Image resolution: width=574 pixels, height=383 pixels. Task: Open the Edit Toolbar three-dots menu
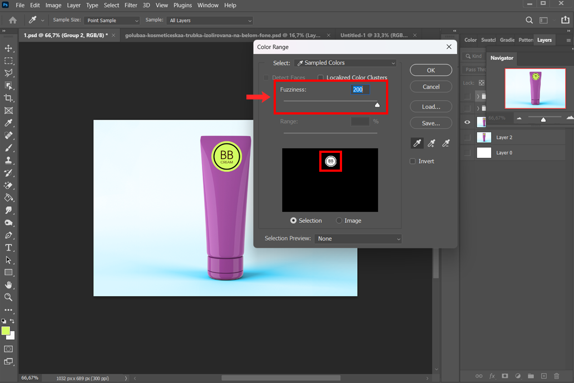pos(8,310)
